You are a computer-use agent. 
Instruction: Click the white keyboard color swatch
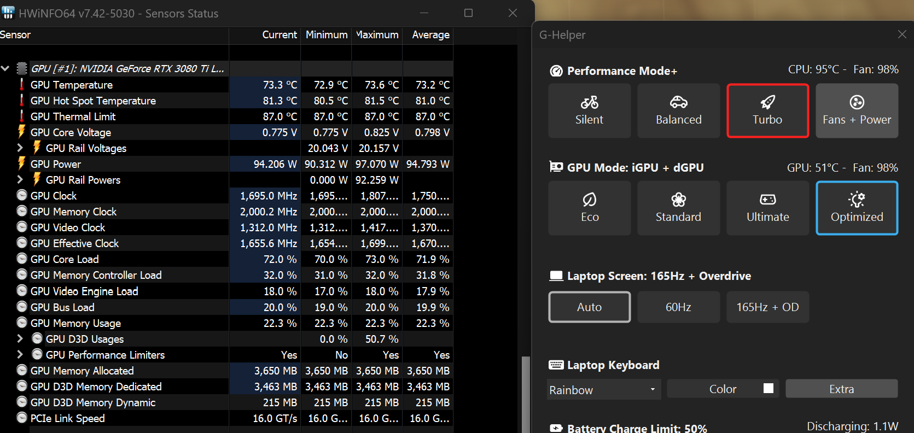click(769, 388)
